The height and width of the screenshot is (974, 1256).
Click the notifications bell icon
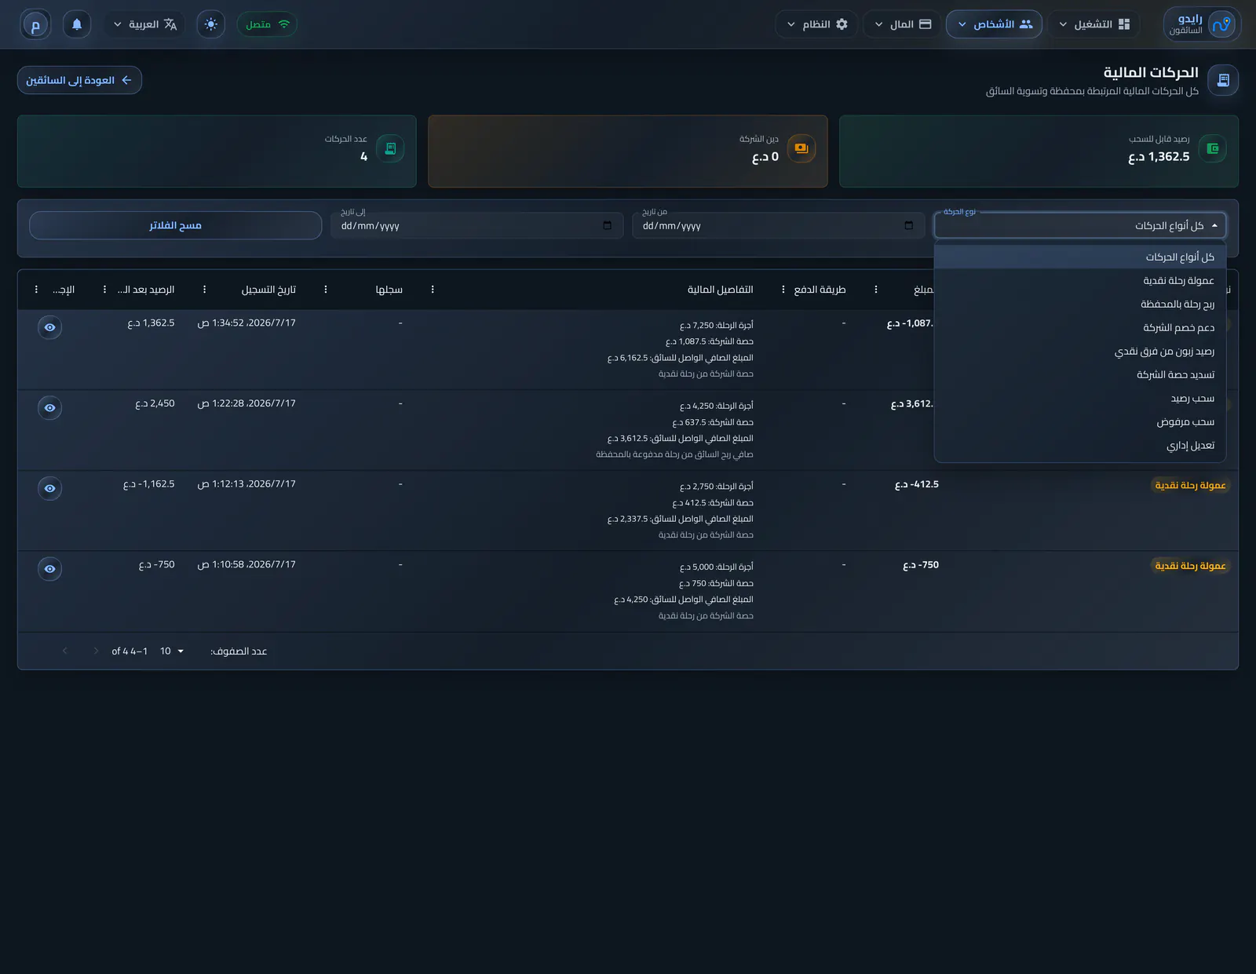click(x=77, y=24)
